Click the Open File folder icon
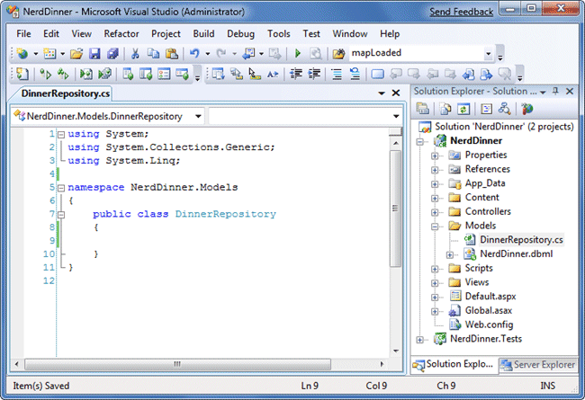Viewport: 585px width, 400px height. pyautogui.click(x=76, y=54)
